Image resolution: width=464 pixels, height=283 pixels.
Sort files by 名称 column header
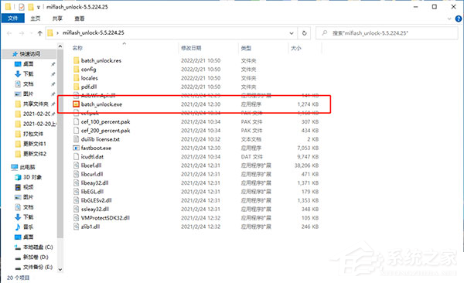click(x=77, y=48)
